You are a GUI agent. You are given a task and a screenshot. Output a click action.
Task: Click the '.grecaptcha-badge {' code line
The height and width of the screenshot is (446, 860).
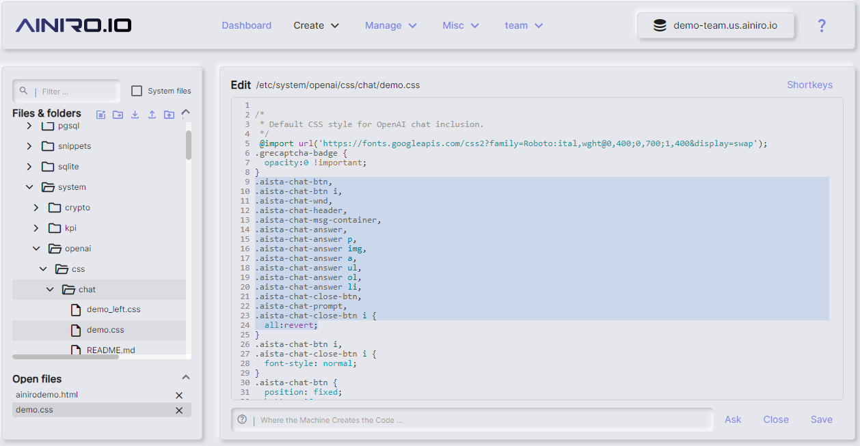(x=301, y=153)
